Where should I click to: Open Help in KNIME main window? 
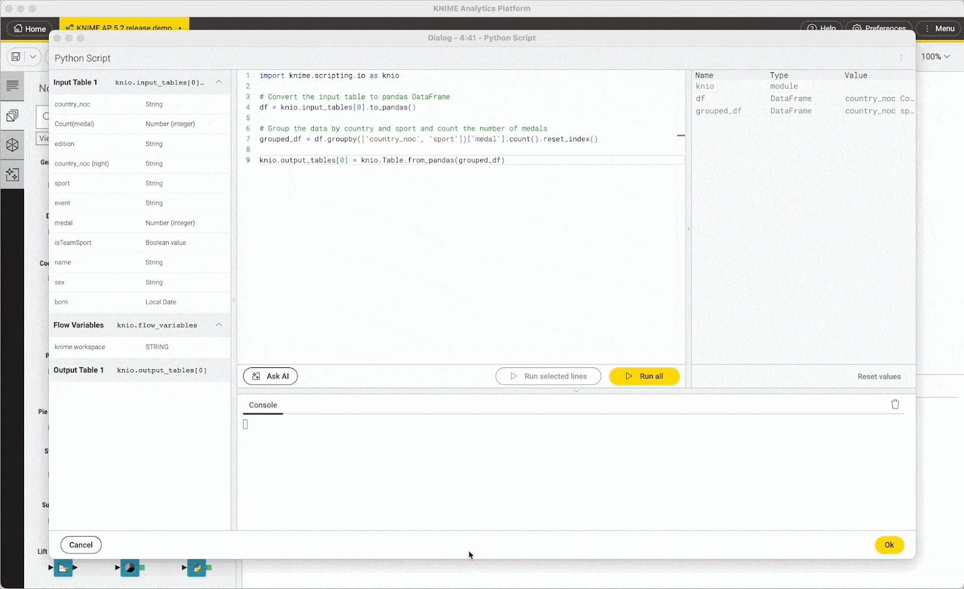click(x=821, y=28)
